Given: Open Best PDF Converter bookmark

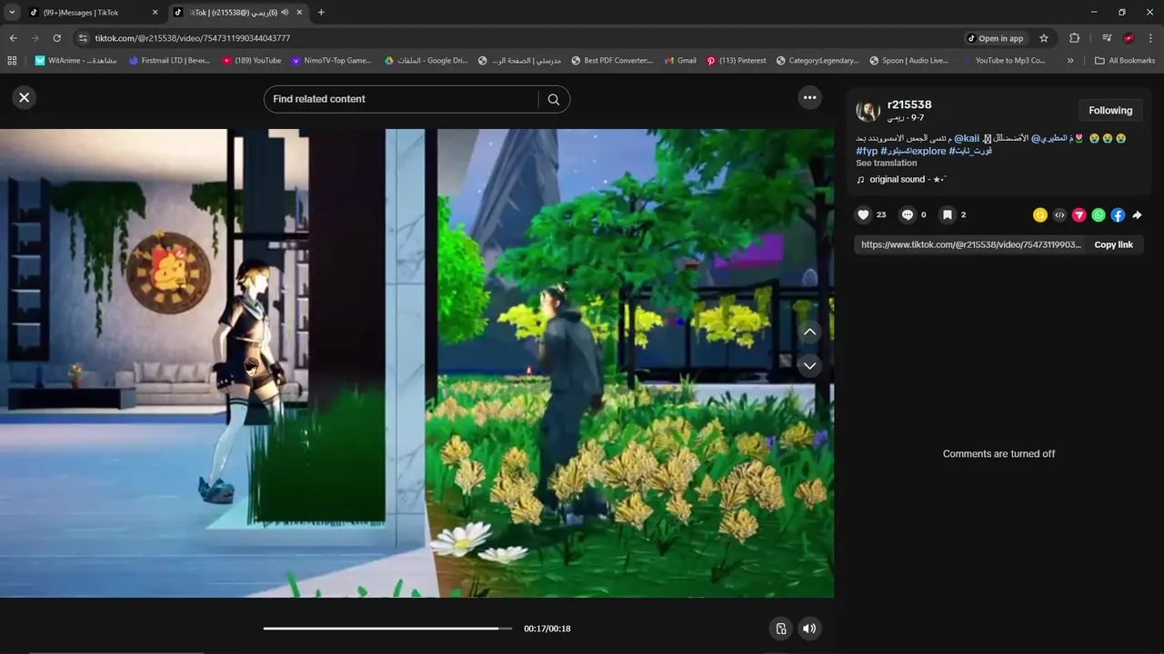Looking at the screenshot, I should point(612,61).
